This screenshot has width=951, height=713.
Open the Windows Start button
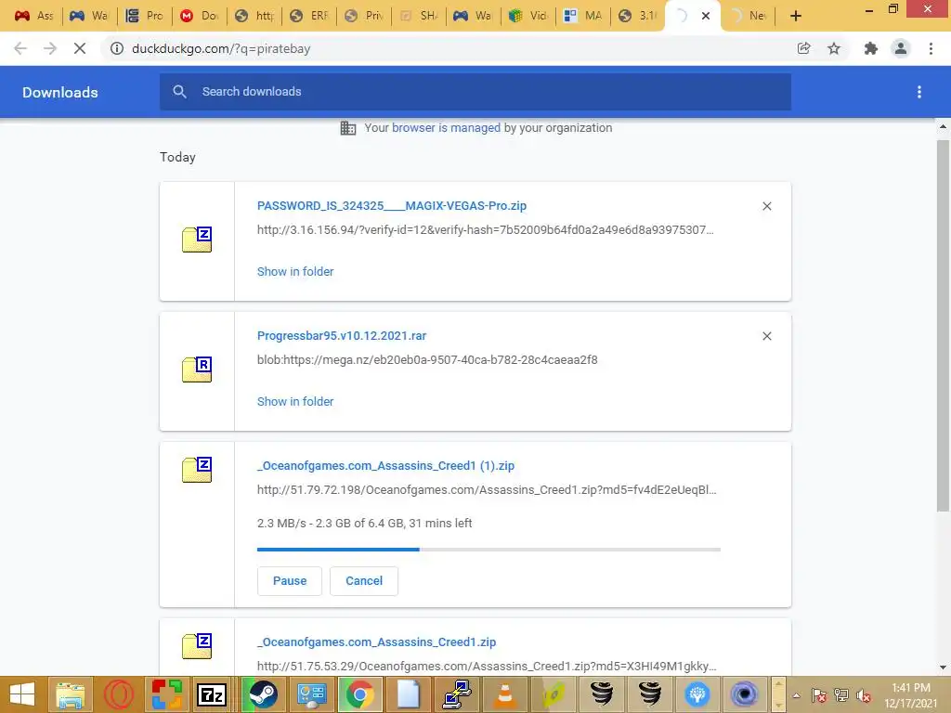coord(22,694)
